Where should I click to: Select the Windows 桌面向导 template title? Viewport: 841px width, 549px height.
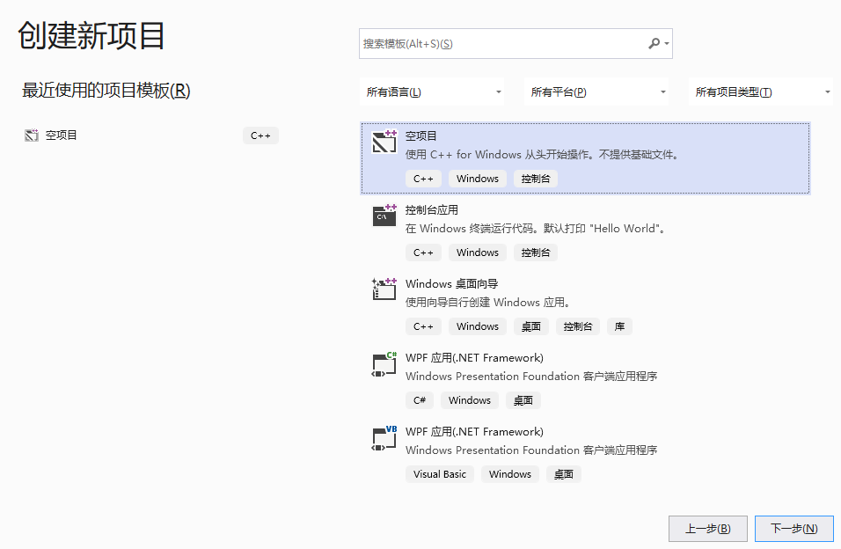451,284
